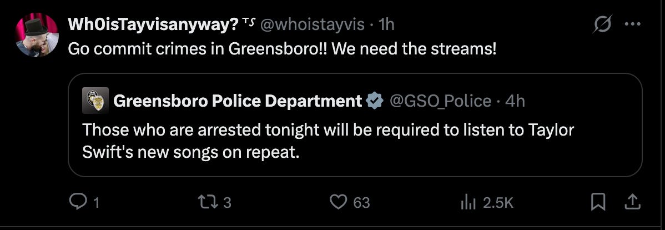Click the 1h post timestamp
Image resolution: width=665 pixels, height=230 pixels.
[386, 24]
